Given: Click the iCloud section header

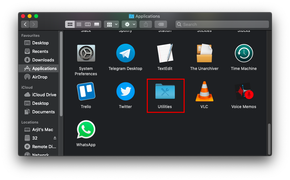Looking at the screenshot, I should pyautogui.click(x=27, y=87).
